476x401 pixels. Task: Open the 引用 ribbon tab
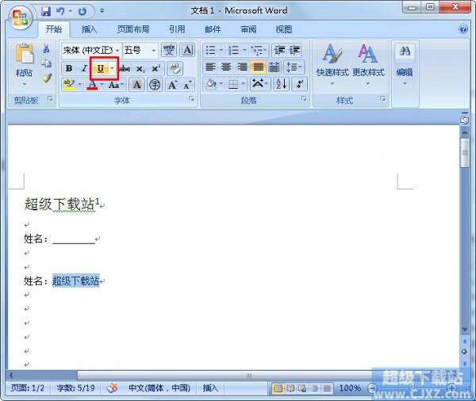click(177, 29)
